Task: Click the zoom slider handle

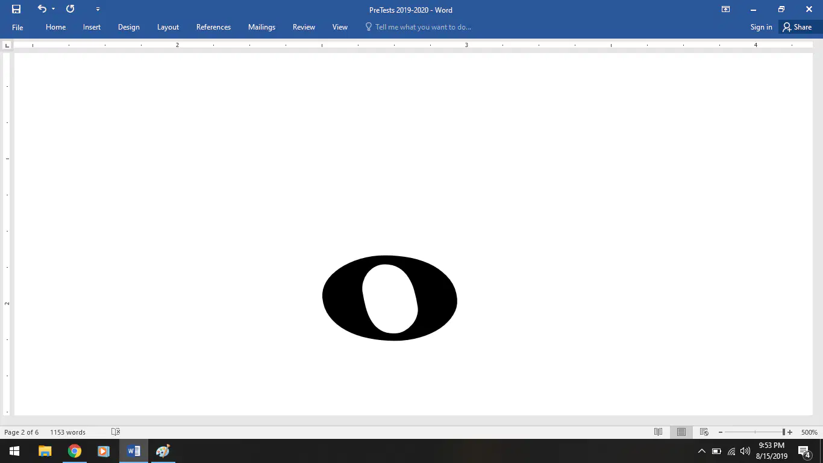Action: (x=784, y=432)
